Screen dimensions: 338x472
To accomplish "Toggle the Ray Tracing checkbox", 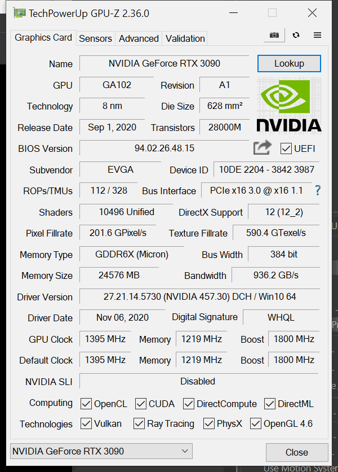I will 139,423.
